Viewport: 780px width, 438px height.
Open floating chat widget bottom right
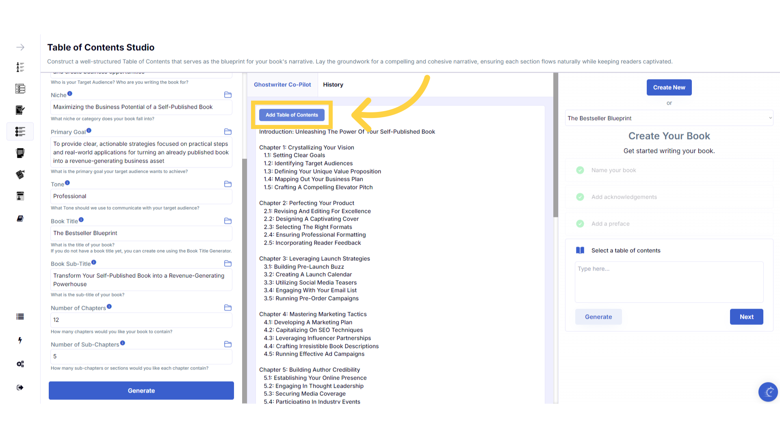click(x=768, y=392)
